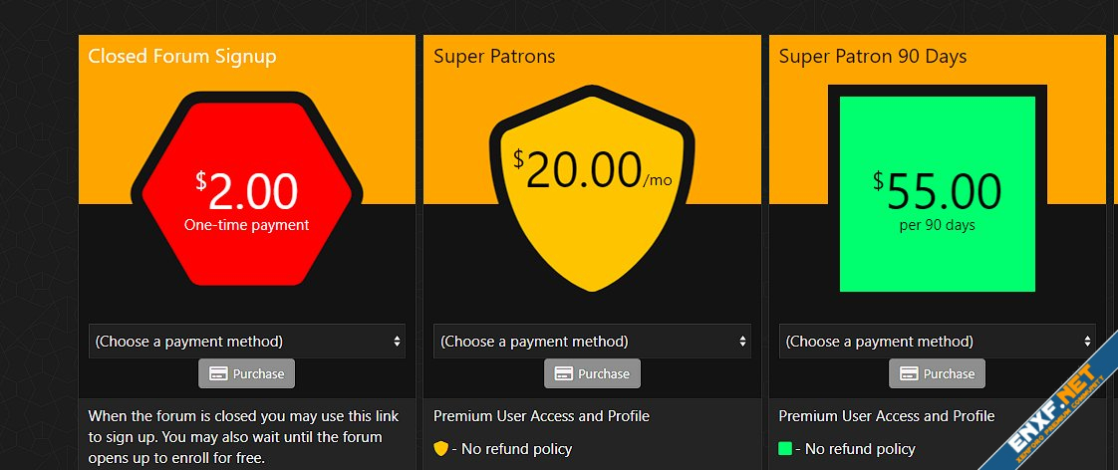
Task: Click credit card icon in Super Patrons Purchase
Action: (x=563, y=374)
